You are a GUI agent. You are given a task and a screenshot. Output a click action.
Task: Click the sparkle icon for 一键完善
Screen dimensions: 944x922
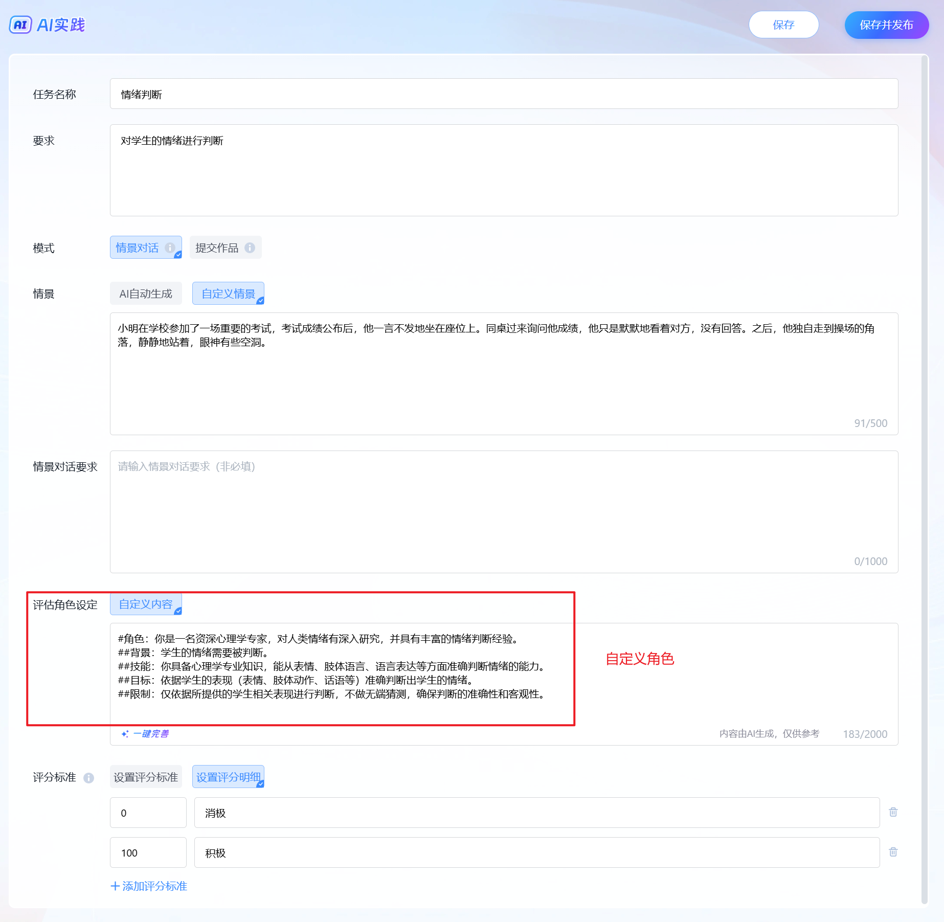(x=125, y=734)
